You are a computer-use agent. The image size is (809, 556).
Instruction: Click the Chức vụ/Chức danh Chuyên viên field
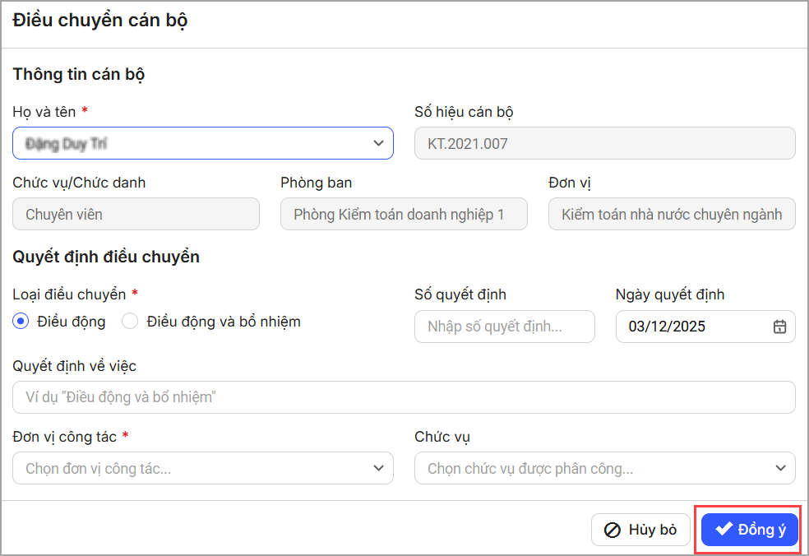(136, 215)
